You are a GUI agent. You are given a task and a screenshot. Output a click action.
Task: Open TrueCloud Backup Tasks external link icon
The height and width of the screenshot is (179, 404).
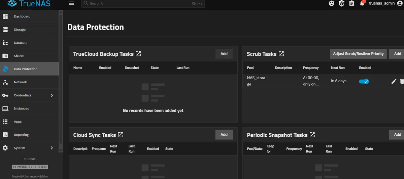138,54
